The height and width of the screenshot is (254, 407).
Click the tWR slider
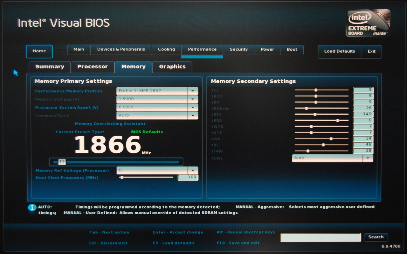click(321, 139)
